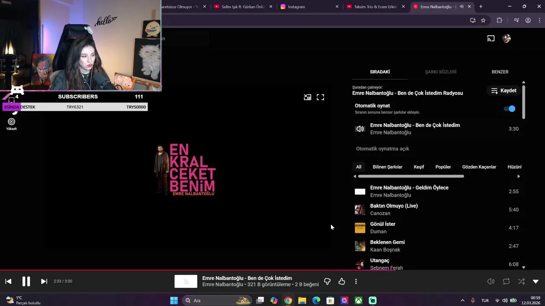Collapse the player page with down arrow

pos(536,281)
